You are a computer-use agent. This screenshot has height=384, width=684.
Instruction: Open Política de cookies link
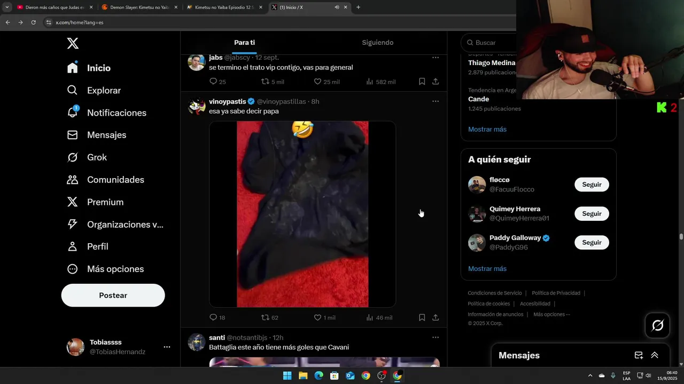pyautogui.click(x=489, y=303)
